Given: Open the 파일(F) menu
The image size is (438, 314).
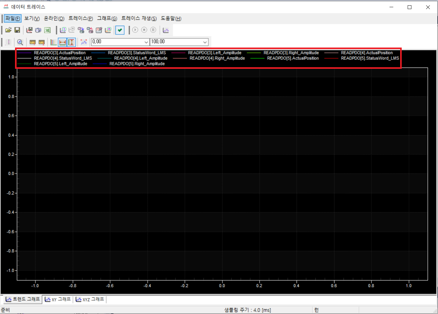Looking at the screenshot, I should [x=13, y=18].
